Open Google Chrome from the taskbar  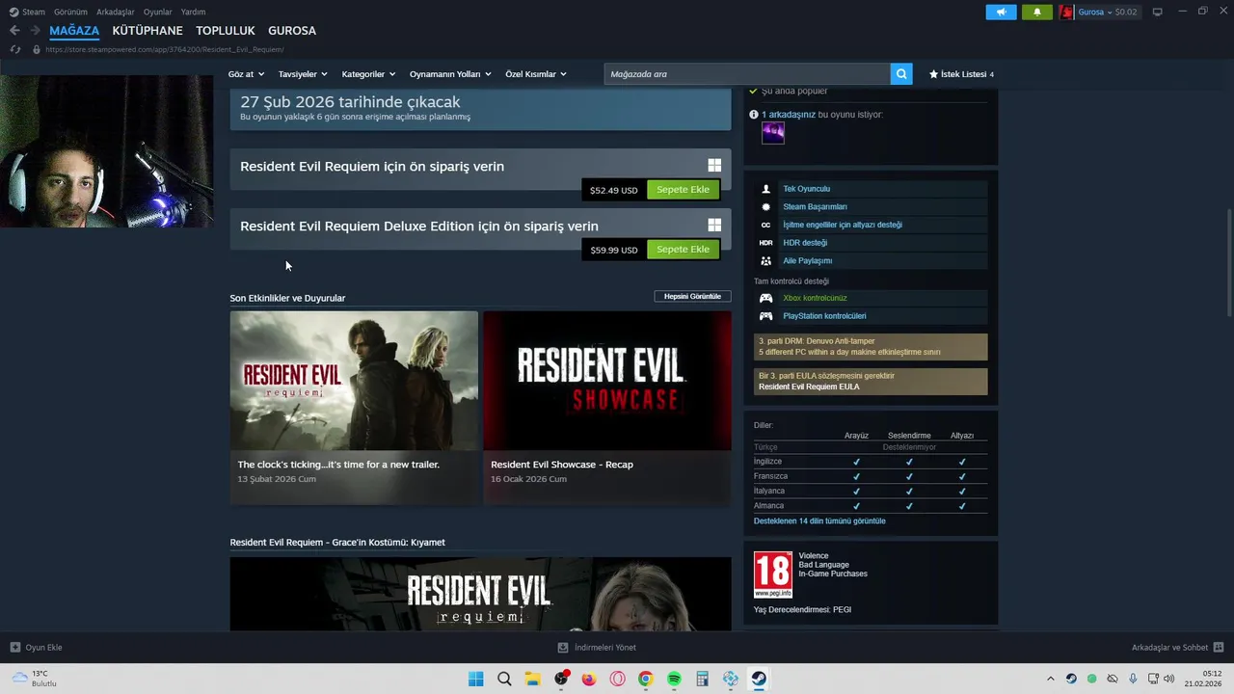coord(645,679)
